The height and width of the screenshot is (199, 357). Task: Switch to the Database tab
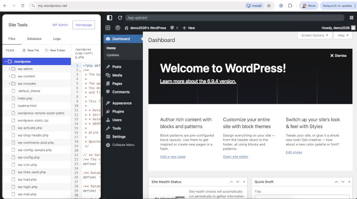click(x=34, y=39)
